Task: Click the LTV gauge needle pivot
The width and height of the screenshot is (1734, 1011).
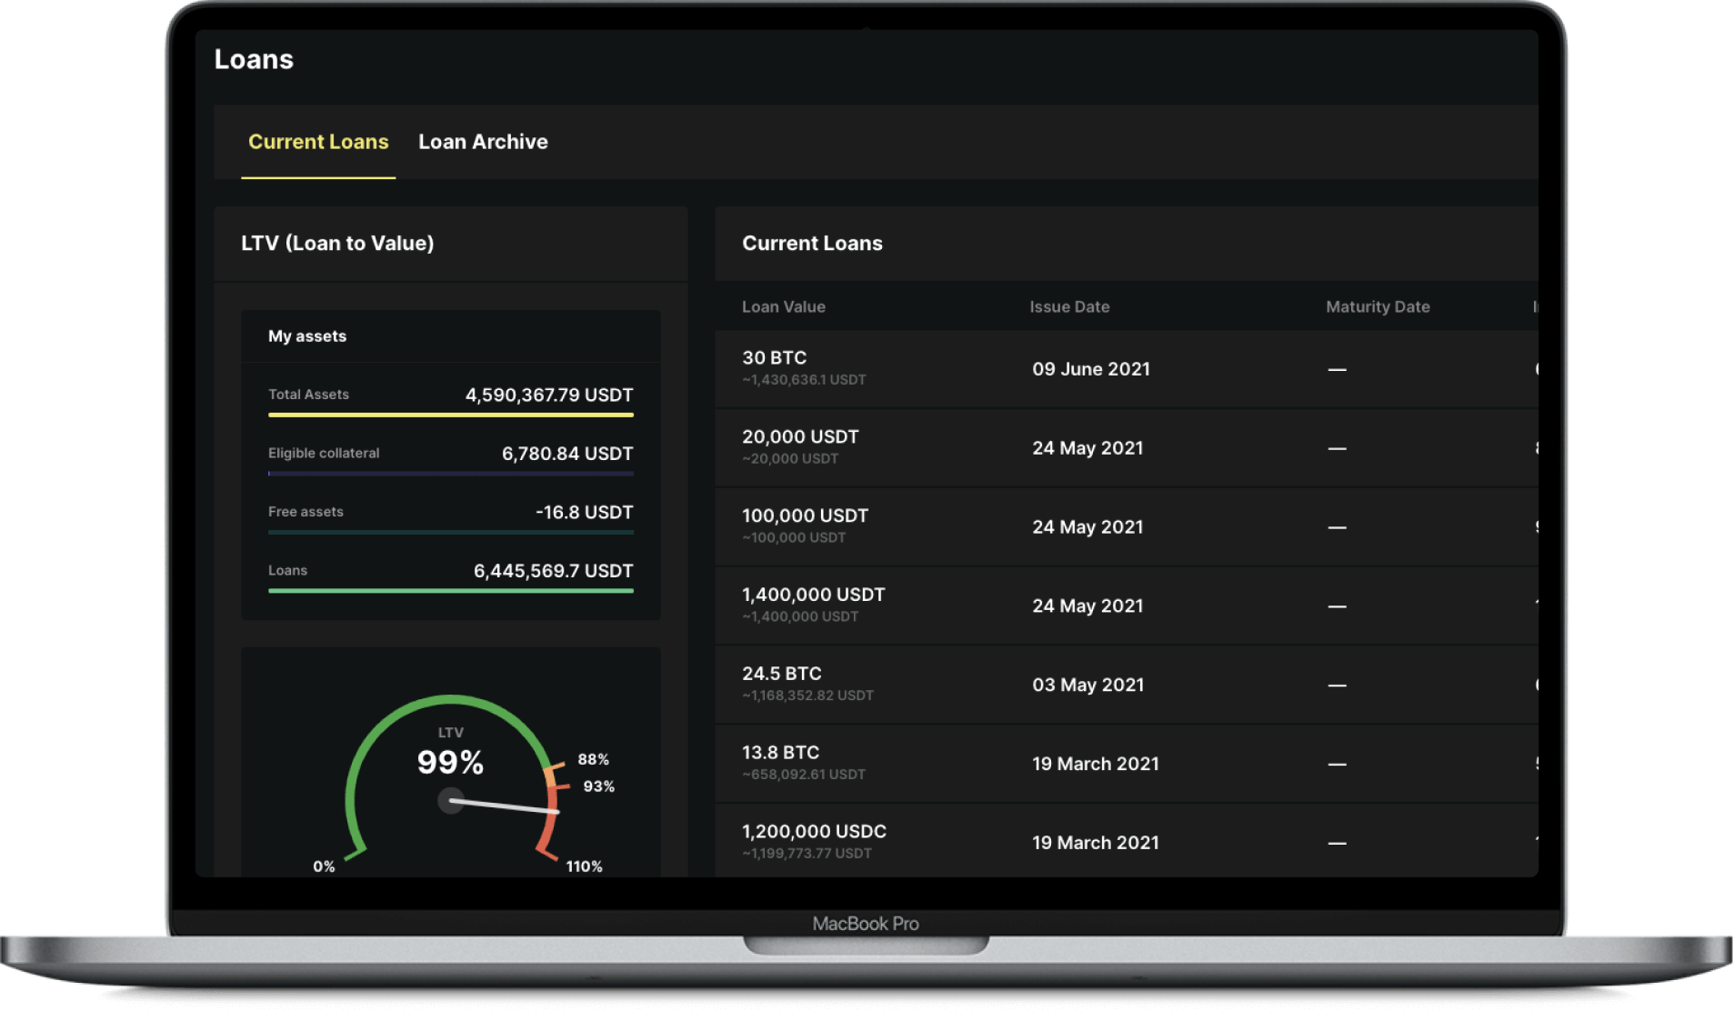Action: click(451, 801)
